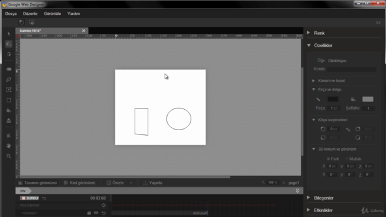Collapse Köşe seçenekleri section
Screen dimensions: 386x217
tap(314, 120)
